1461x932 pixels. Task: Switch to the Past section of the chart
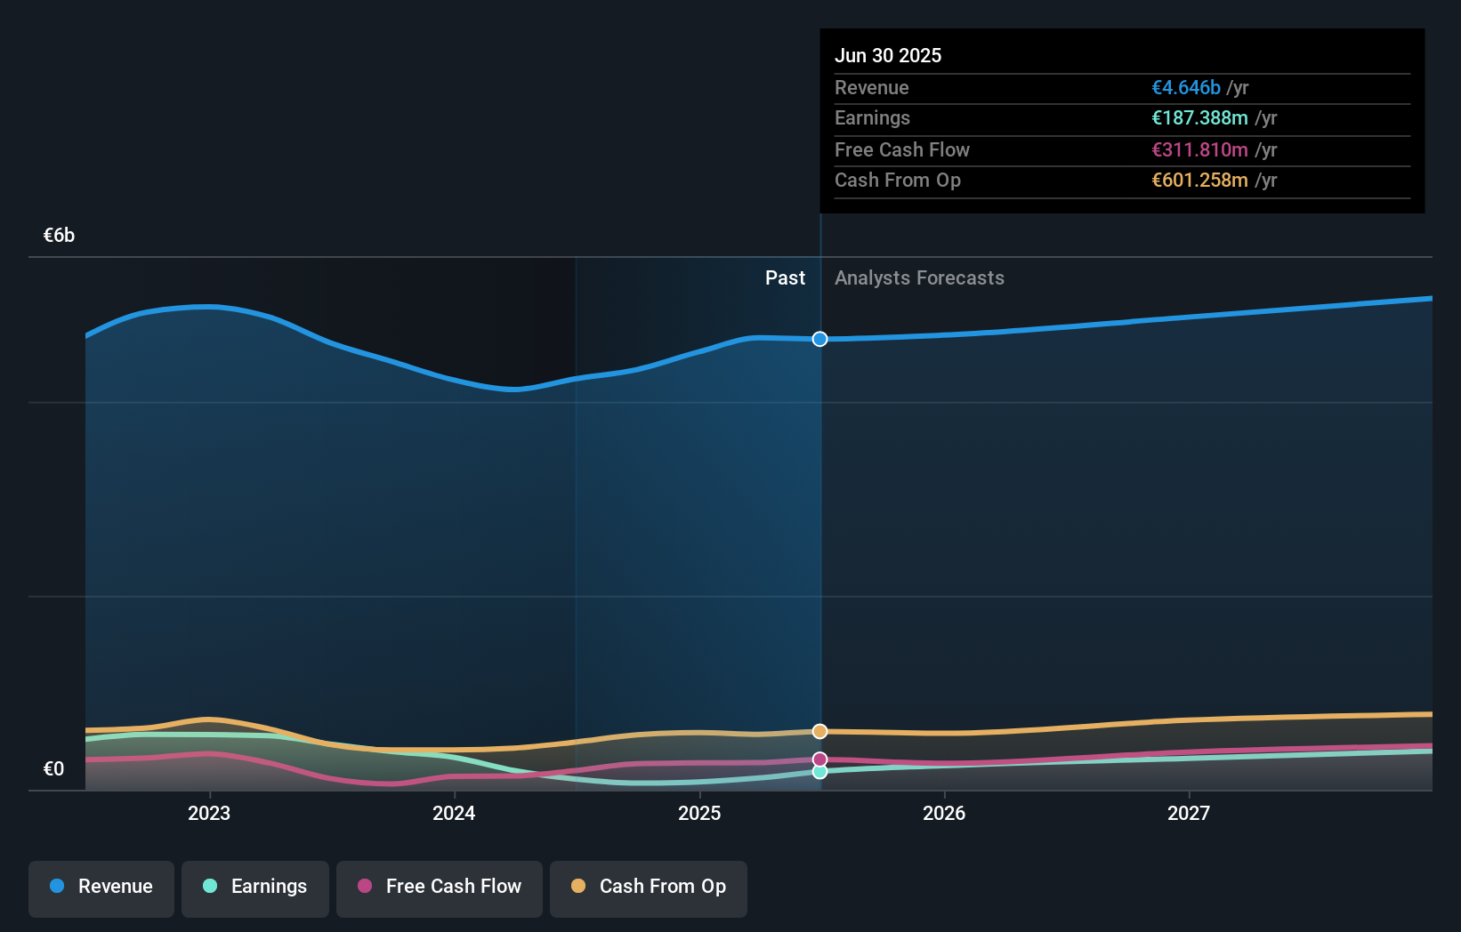tap(785, 277)
